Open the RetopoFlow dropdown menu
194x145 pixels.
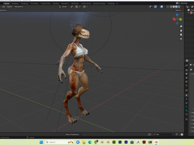20,7
